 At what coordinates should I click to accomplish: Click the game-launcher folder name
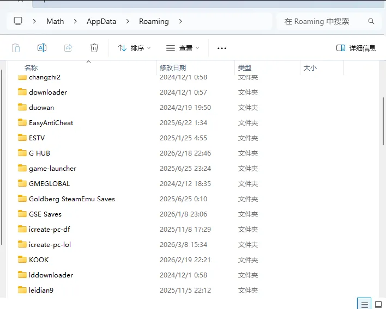pos(53,169)
